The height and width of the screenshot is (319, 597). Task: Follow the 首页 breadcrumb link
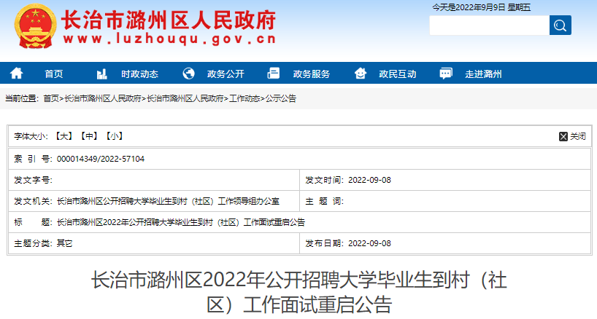point(51,99)
